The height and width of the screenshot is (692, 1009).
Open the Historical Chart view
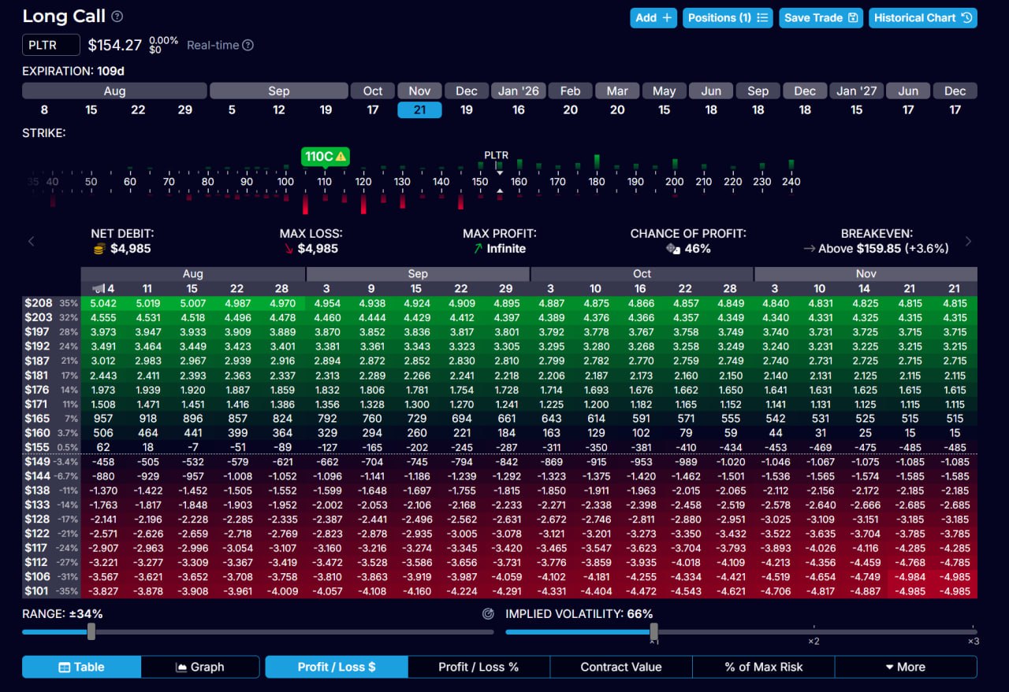[x=922, y=17]
